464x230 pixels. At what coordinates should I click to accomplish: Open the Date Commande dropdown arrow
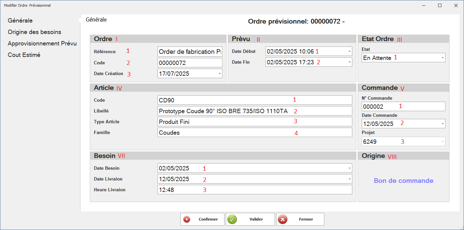pyautogui.click(x=442, y=124)
